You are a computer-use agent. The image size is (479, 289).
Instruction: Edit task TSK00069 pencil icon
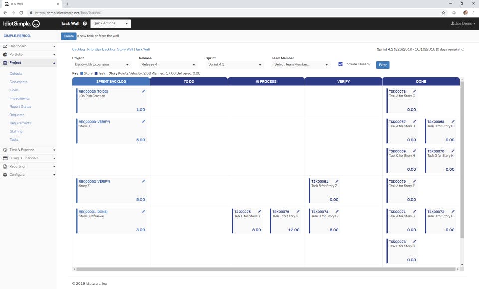414,151
